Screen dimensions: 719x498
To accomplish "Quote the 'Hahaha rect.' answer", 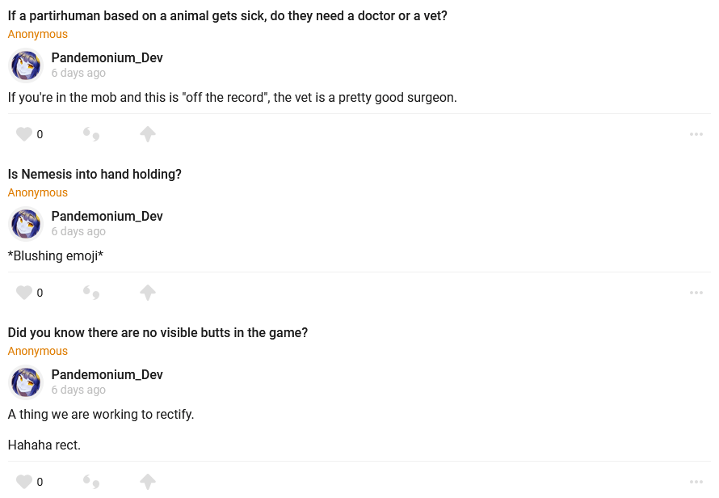I will [x=91, y=482].
